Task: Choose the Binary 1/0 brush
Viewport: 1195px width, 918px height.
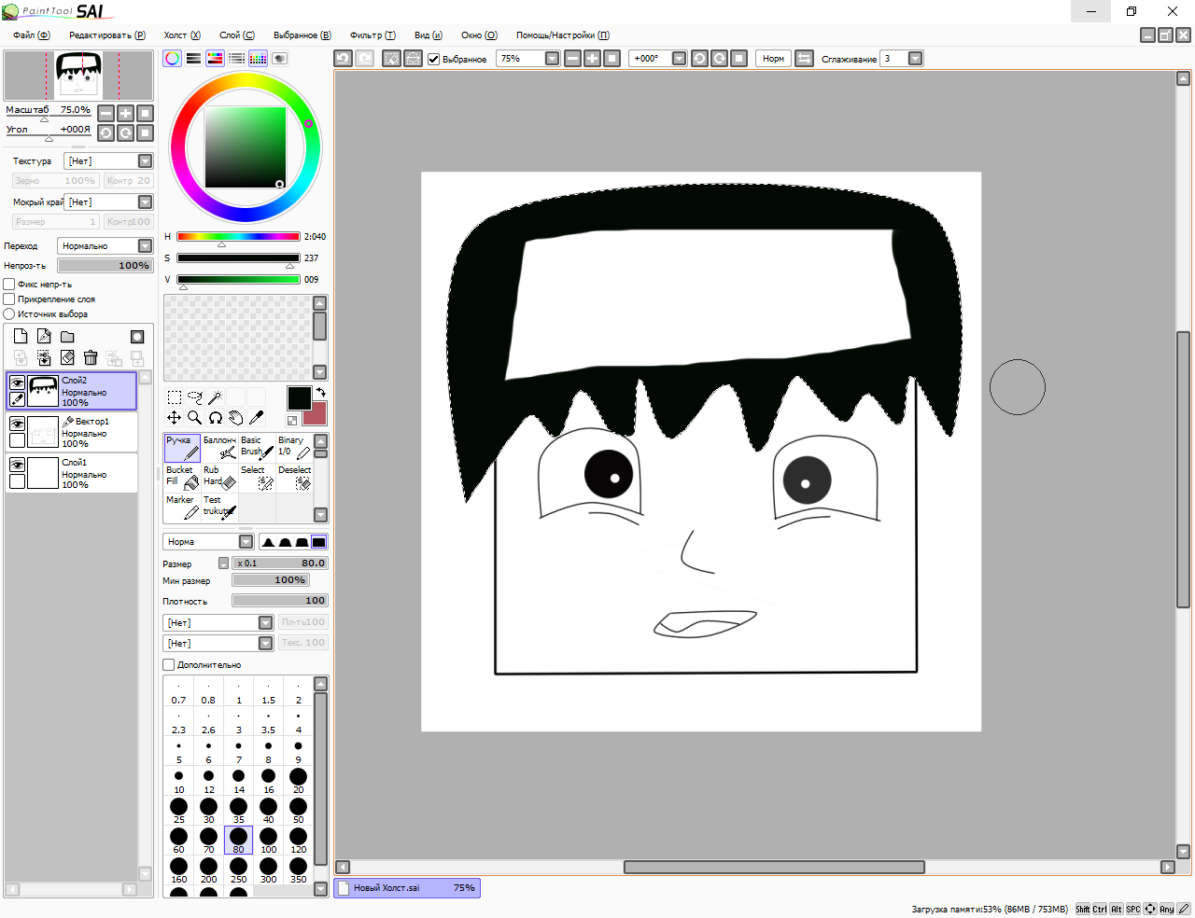Action: click(294, 447)
